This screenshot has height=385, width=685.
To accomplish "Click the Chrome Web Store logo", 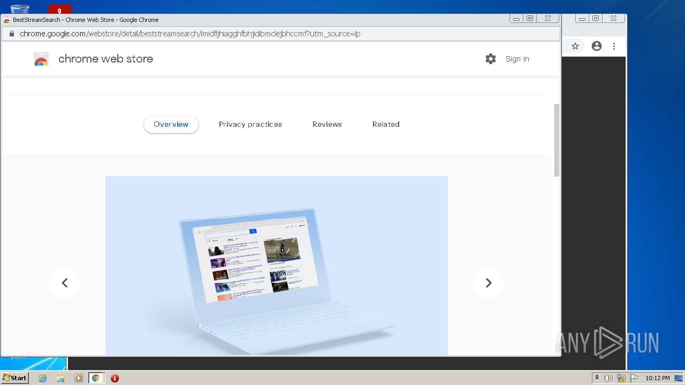I will click(x=41, y=59).
